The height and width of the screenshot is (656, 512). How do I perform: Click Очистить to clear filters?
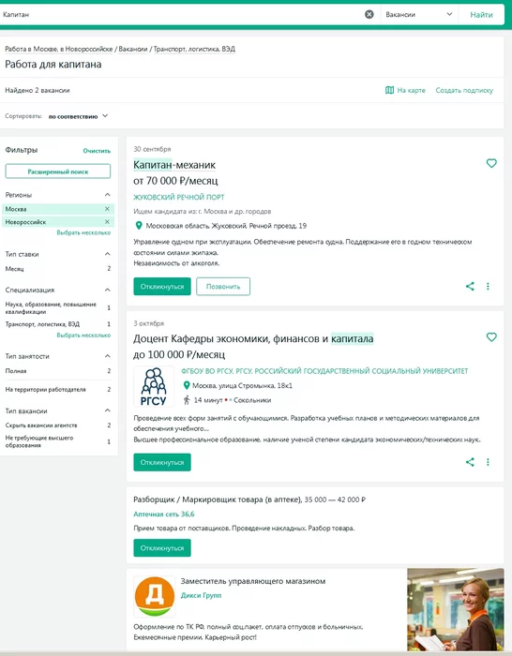[97, 151]
